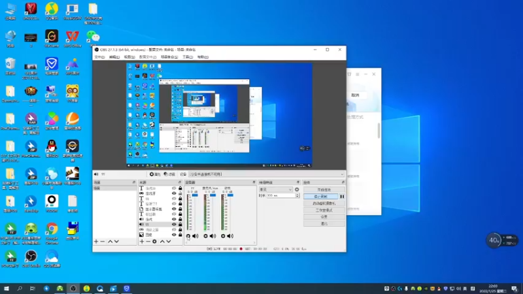
Task: Enable Studio Mode button
Action: [324, 210]
